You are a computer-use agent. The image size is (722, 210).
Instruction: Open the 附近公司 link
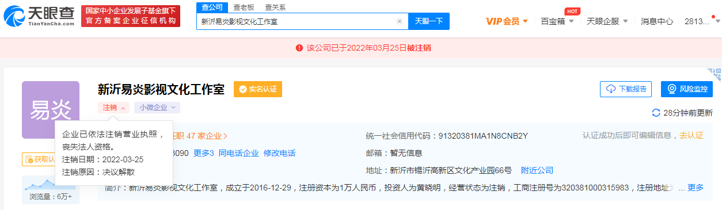pyautogui.click(x=537, y=170)
